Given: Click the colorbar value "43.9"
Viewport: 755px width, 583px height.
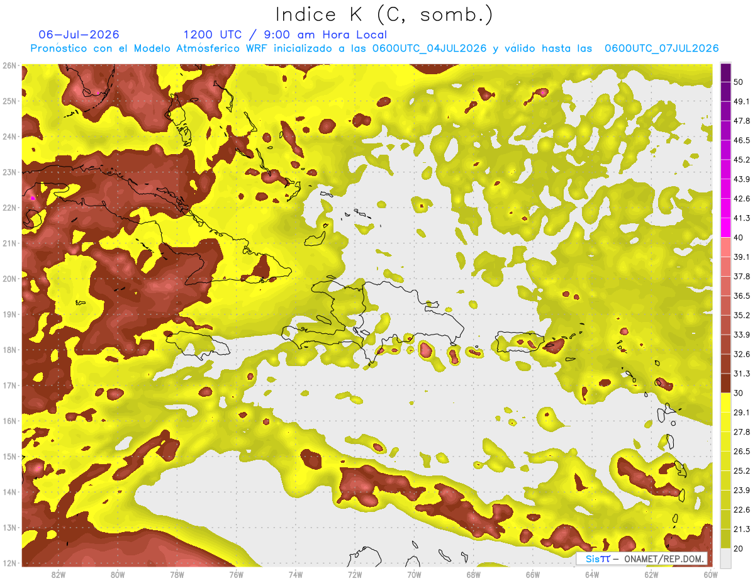Looking at the screenshot, I should coord(742,179).
